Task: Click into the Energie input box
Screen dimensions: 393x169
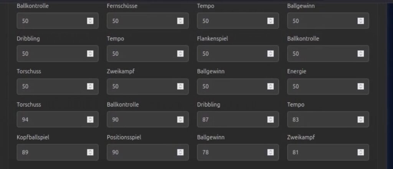Action: click(322, 87)
